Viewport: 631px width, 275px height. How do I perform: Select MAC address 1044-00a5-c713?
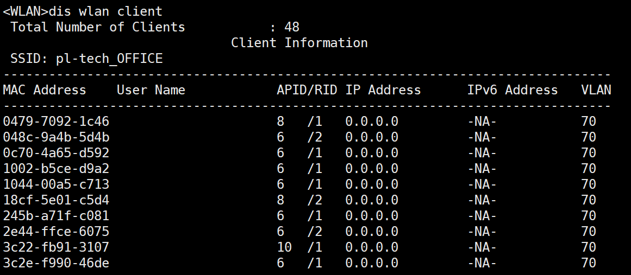point(56,184)
